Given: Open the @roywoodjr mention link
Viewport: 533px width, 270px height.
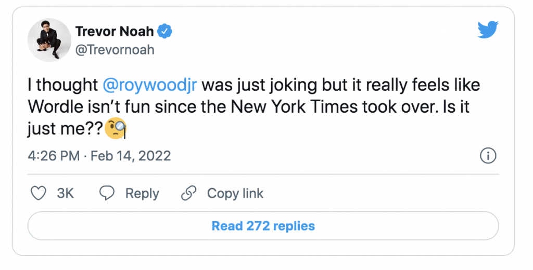Looking at the screenshot, I should tap(149, 85).
